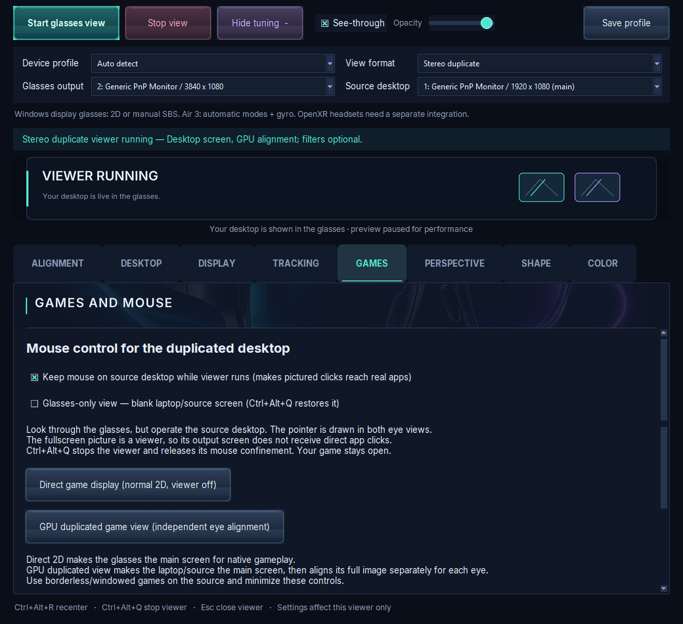Image resolution: width=683 pixels, height=624 pixels.
Task: Click the 'VIEWER RUNNING' status heading
Action: (x=100, y=176)
